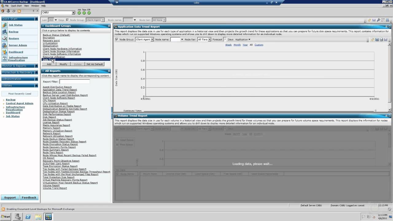
Task: Print the Application Data Trend Report
Action: coord(381,40)
